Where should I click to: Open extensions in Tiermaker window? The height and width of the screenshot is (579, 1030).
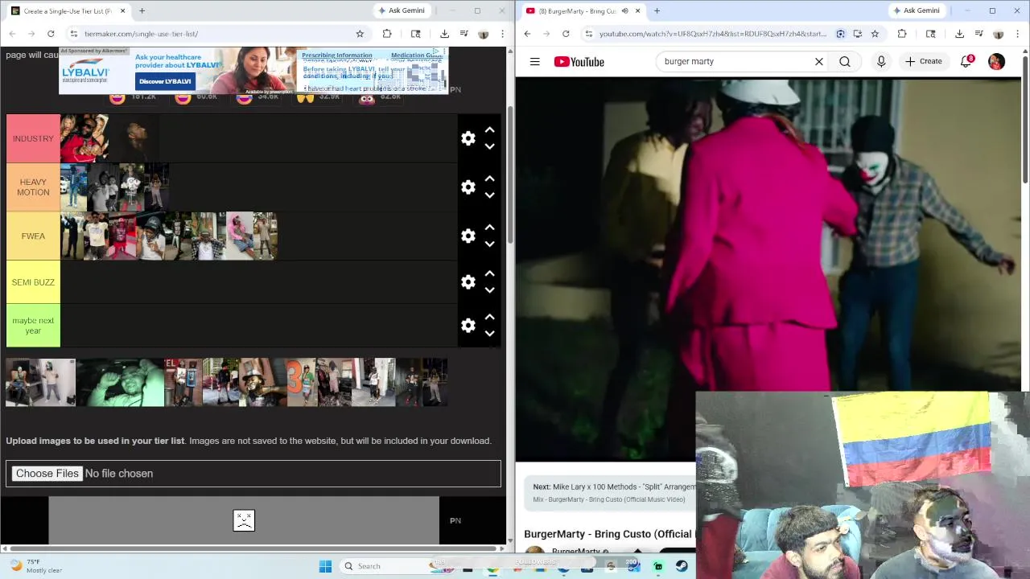click(387, 34)
